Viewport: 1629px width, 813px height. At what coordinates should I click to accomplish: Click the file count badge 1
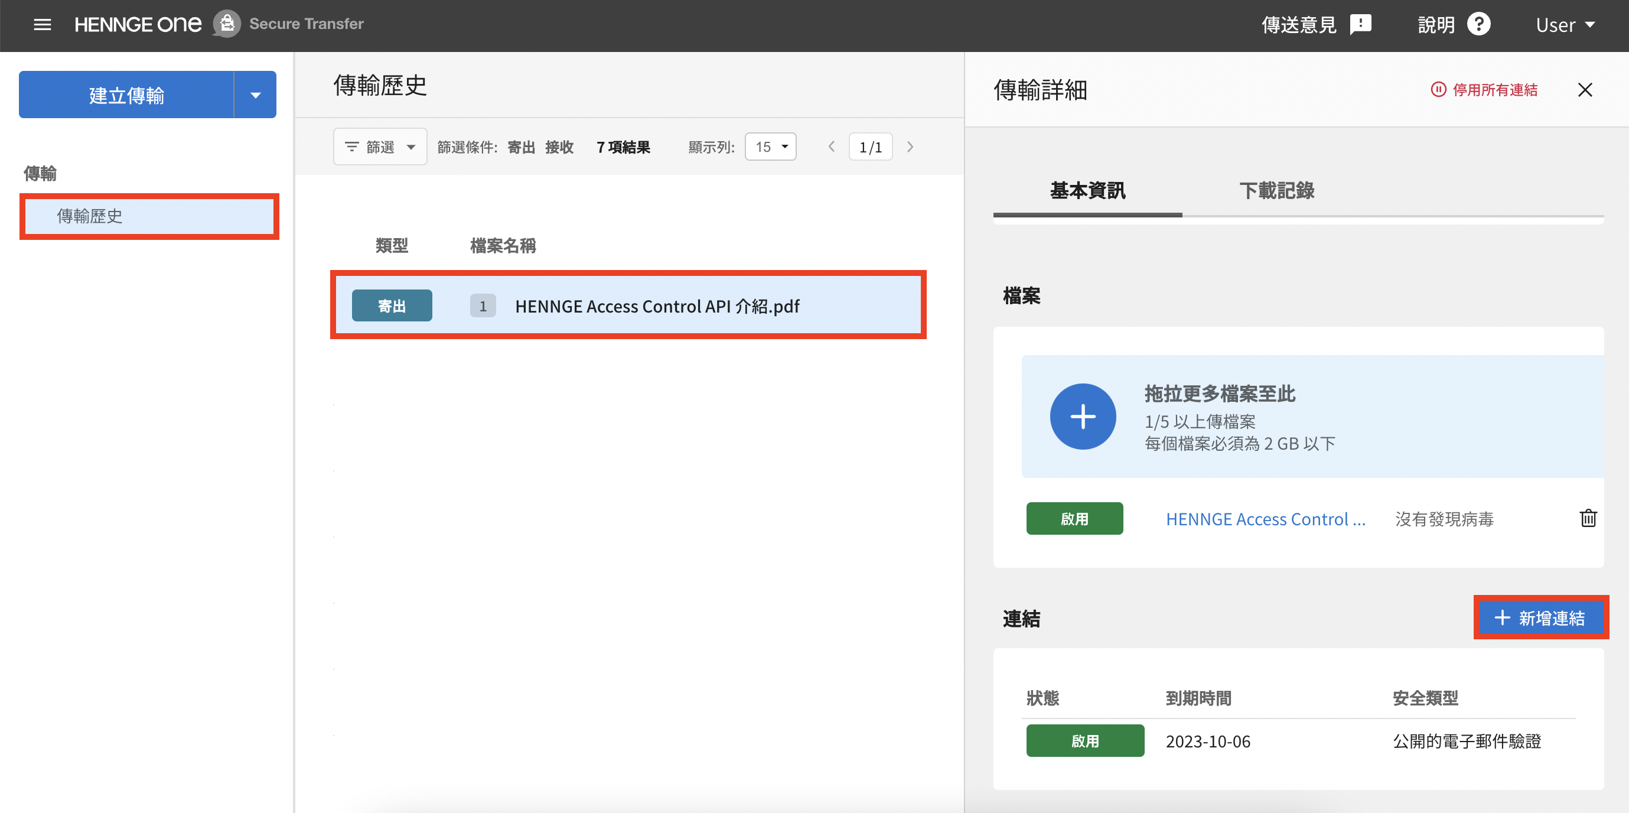click(x=483, y=305)
